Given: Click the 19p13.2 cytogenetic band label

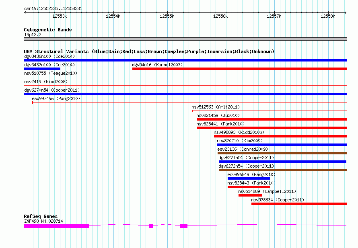Looking at the screenshot, I should click(33, 35).
